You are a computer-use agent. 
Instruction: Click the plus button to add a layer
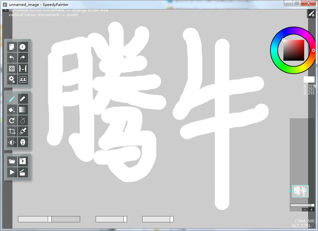(x=311, y=210)
